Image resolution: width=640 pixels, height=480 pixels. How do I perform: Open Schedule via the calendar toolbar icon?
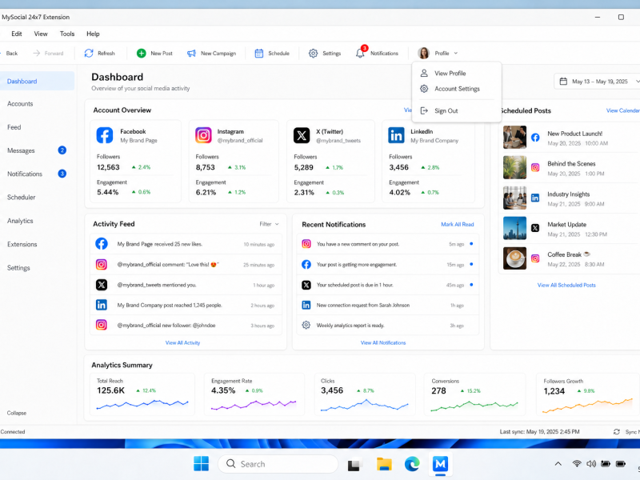coord(258,53)
